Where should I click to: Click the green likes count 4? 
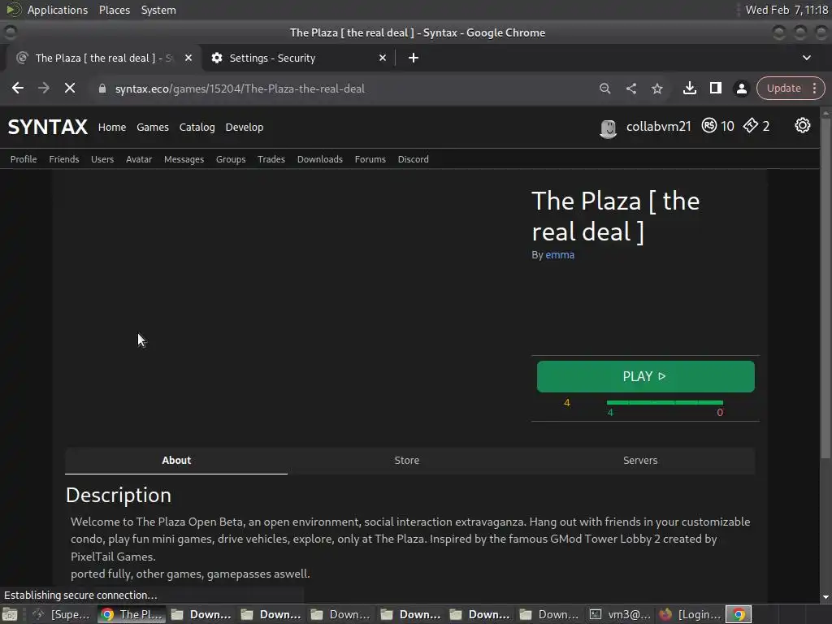[610, 412]
